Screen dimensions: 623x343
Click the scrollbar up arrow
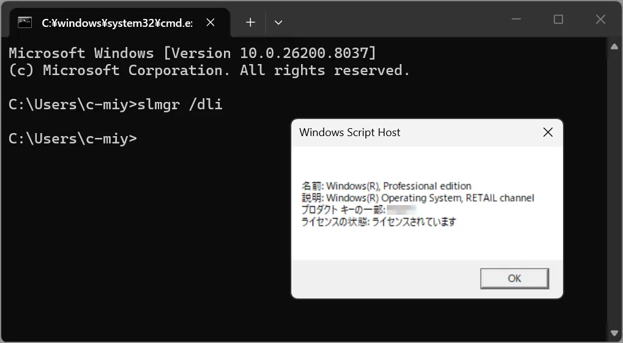click(615, 47)
